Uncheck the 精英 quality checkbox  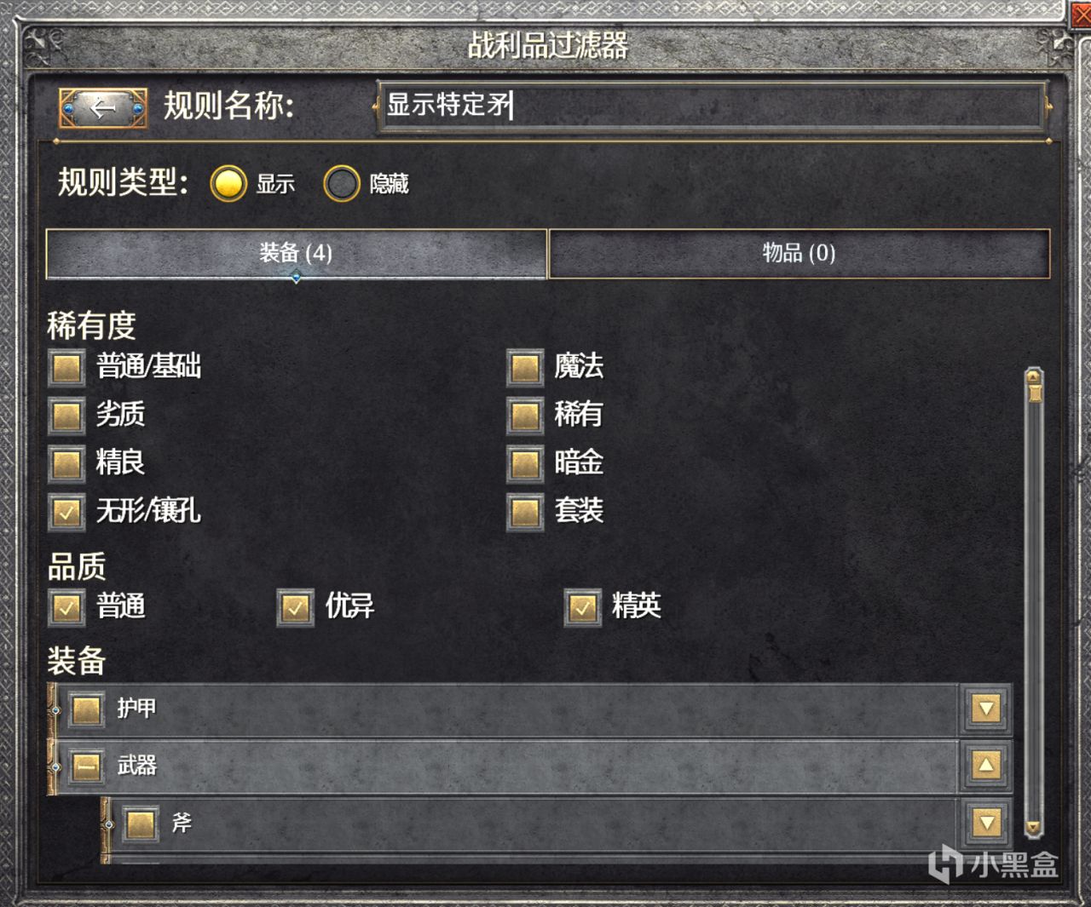click(x=583, y=607)
